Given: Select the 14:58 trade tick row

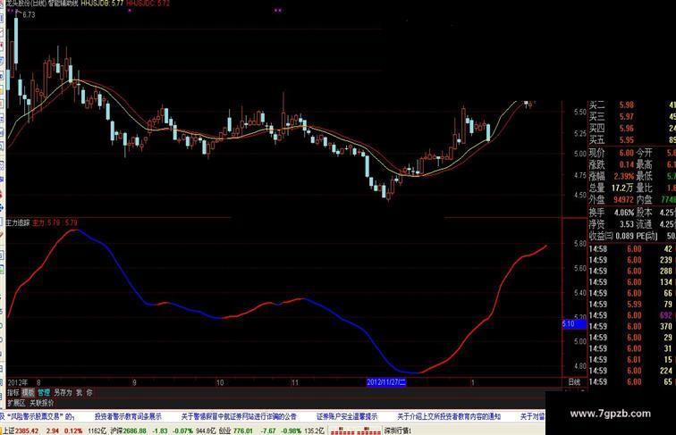Looking at the screenshot, I should pyautogui.click(x=632, y=249).
